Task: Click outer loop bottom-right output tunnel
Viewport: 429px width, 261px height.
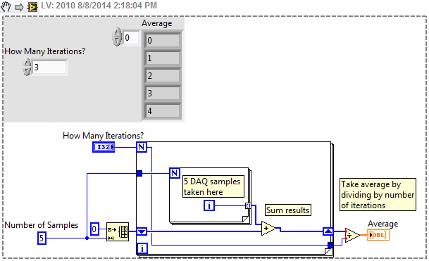Action: point(330,245)
